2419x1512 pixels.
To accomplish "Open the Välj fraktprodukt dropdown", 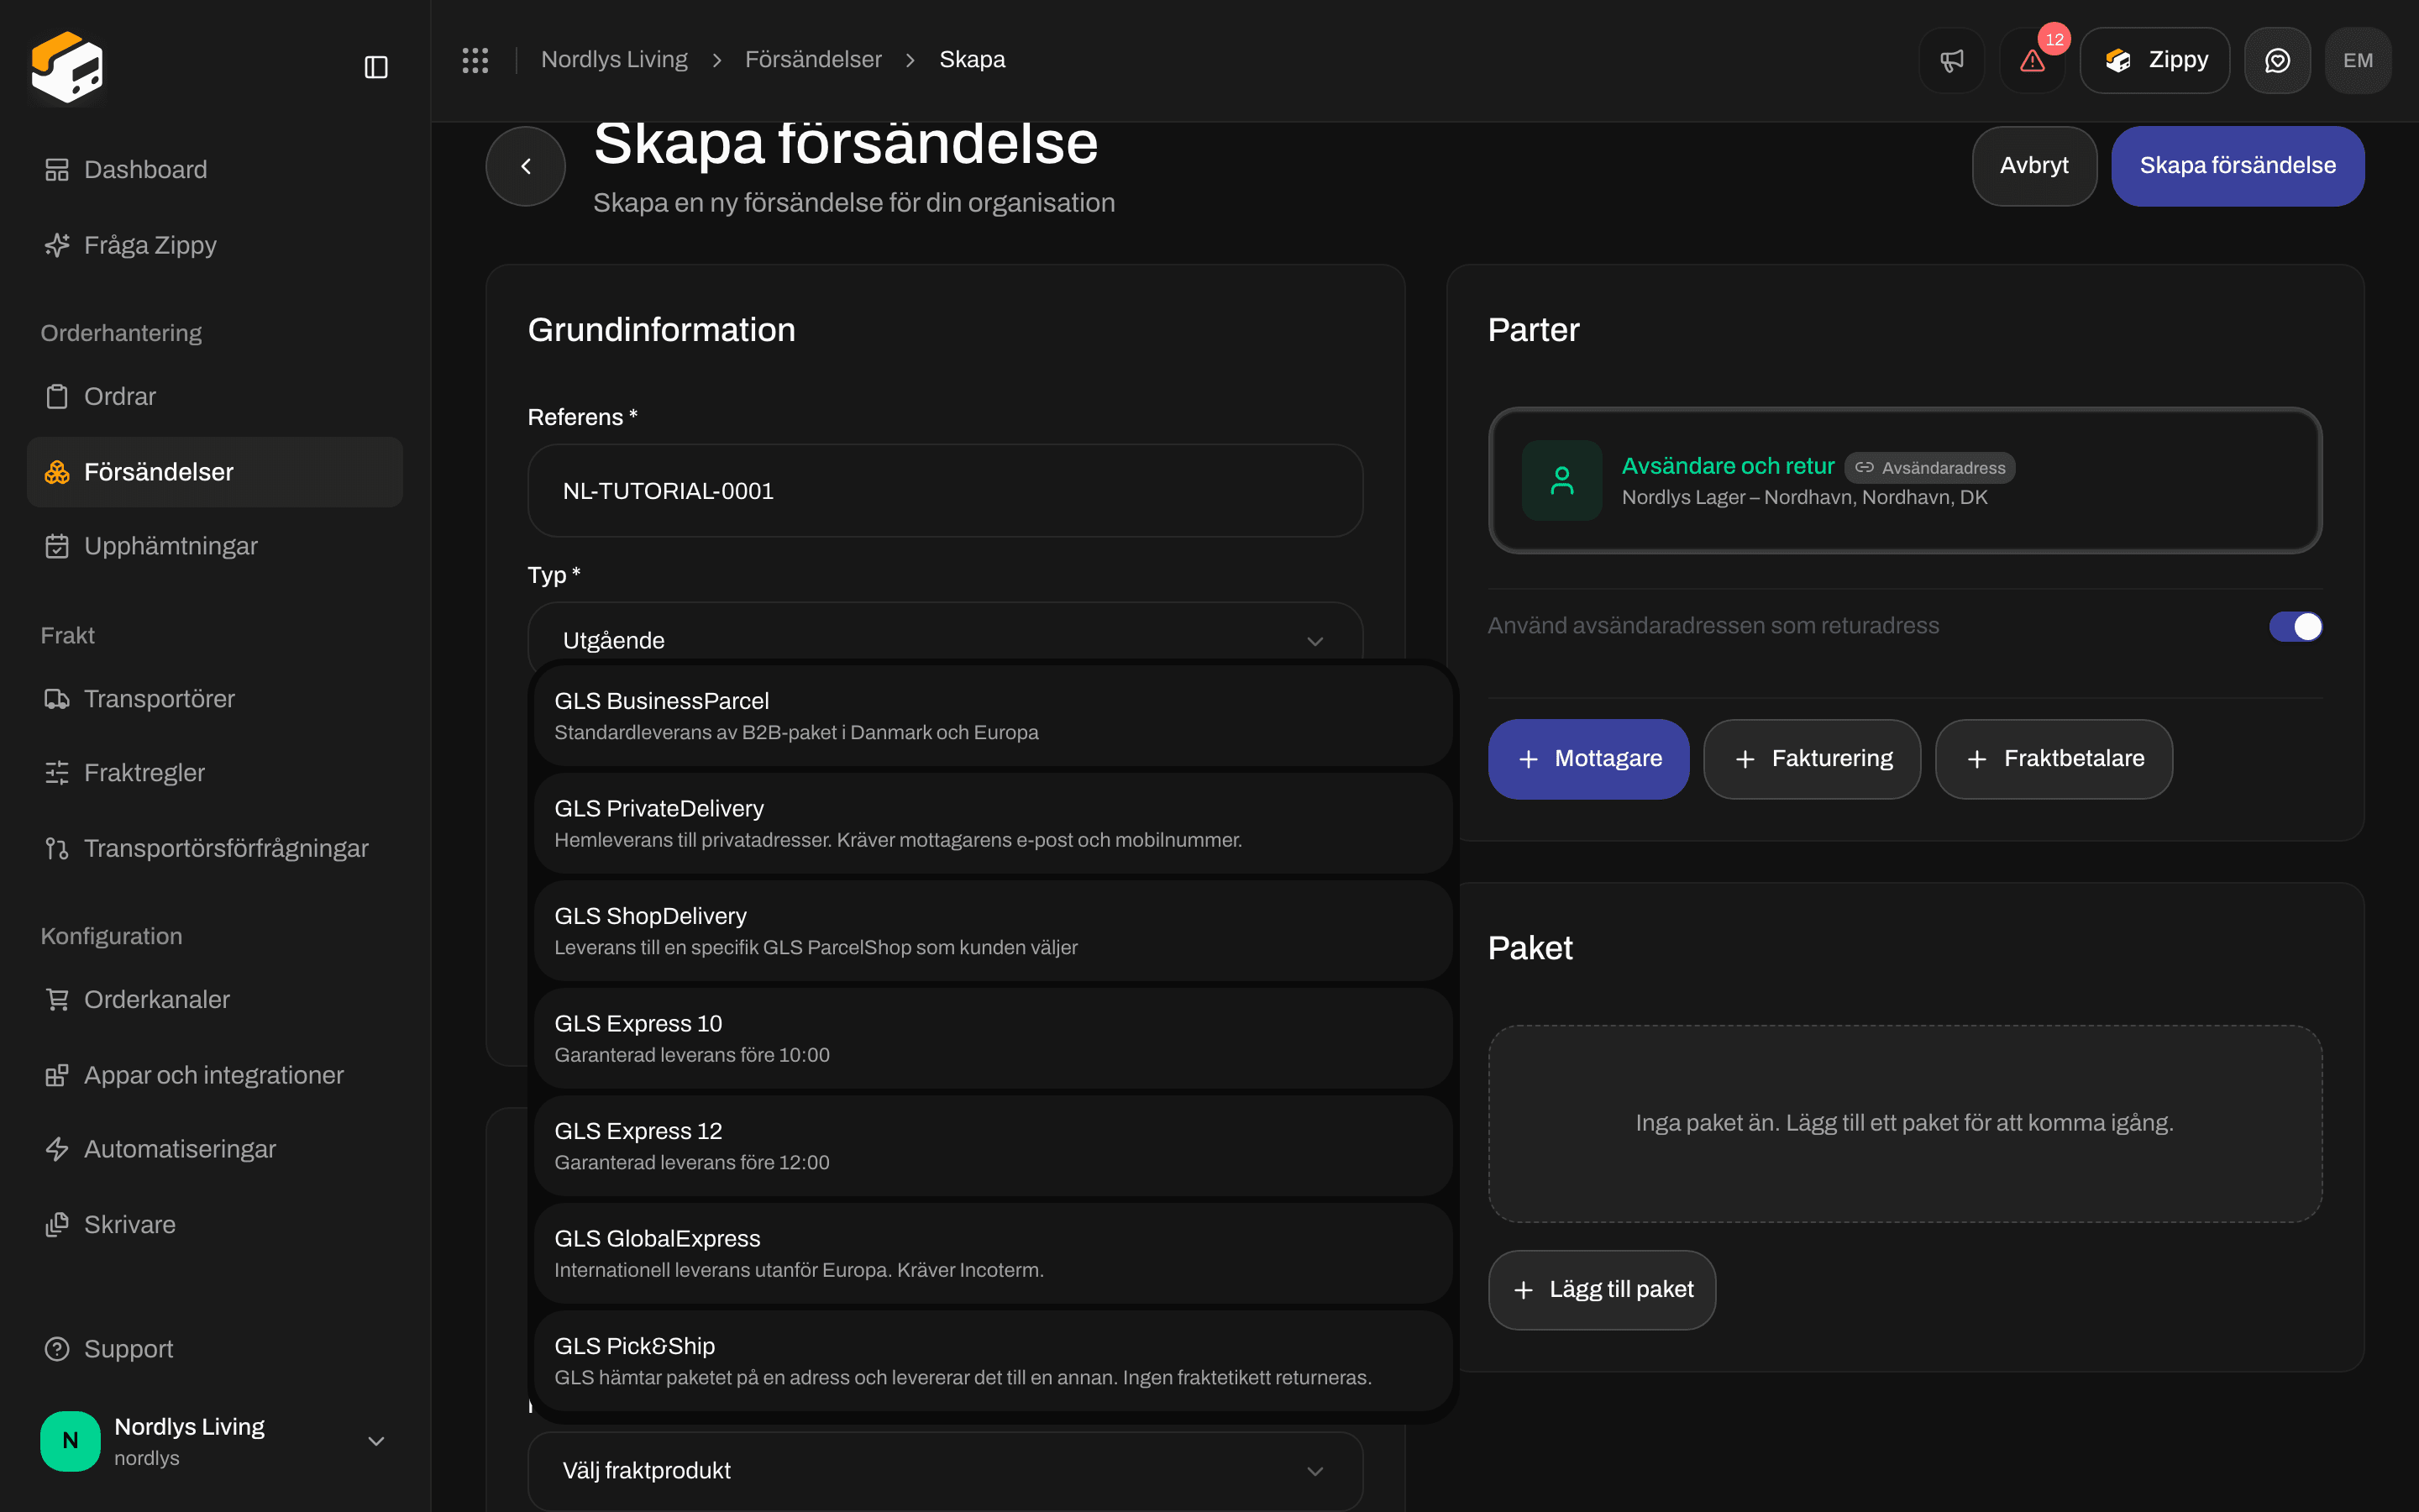I will pyautogui.click(x=945, y=1471).
